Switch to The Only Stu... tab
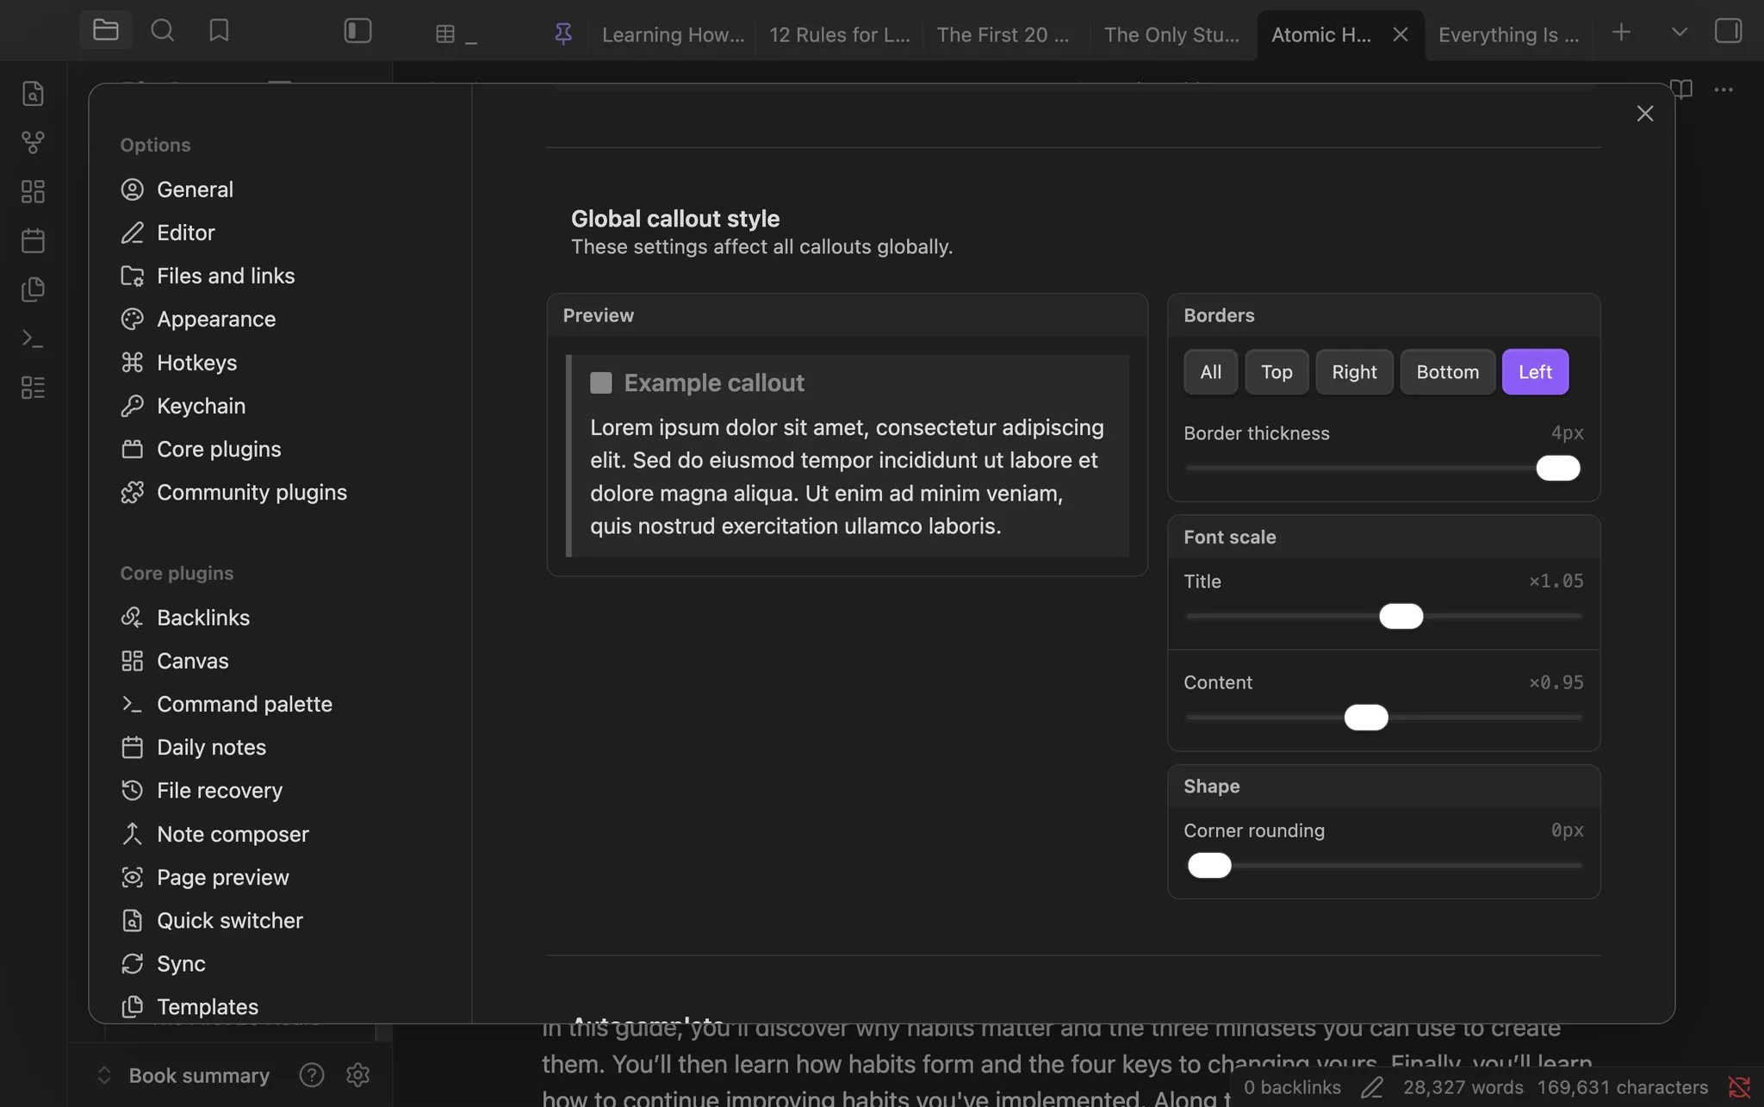Screen dimensions: 1764x1107 coord(1171,34)
